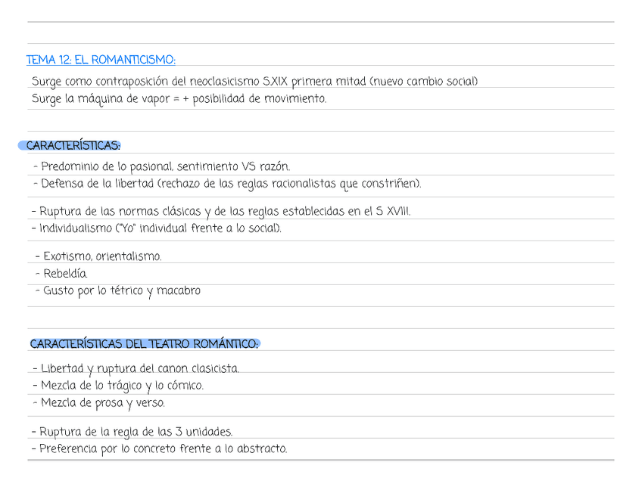Click the 'Defensa de la libertad' bullet
The width and height of the screenshot is (642, 481).
point(227,184)
